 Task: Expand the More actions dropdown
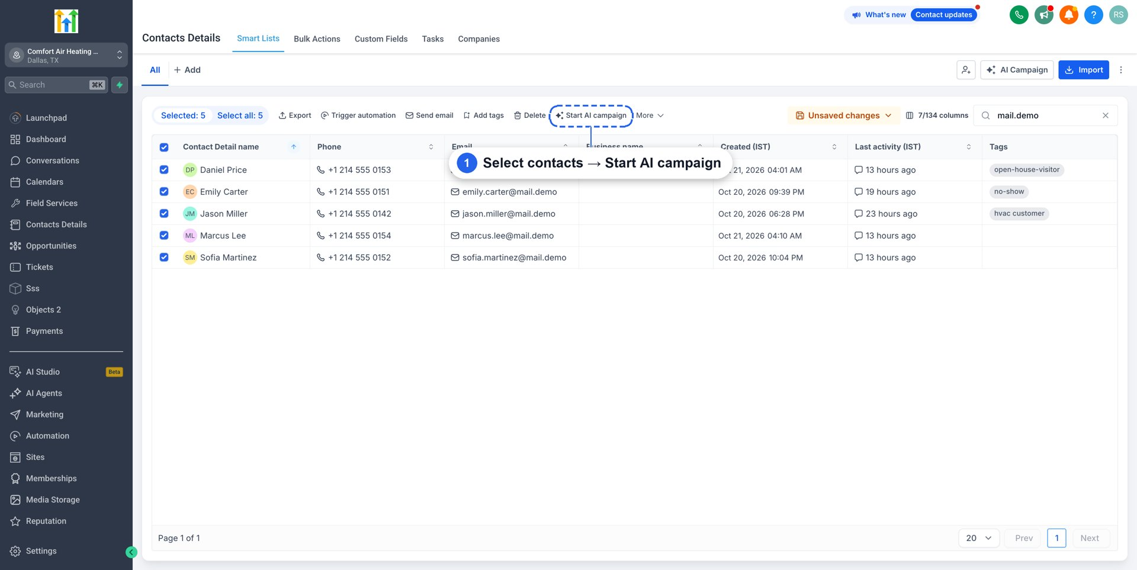click(650, 115)
